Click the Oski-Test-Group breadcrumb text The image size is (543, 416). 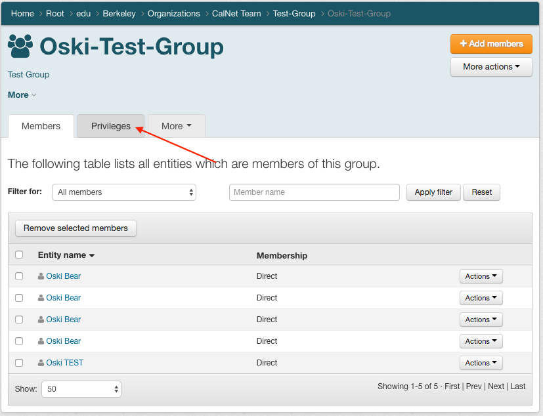coord(359,14)
